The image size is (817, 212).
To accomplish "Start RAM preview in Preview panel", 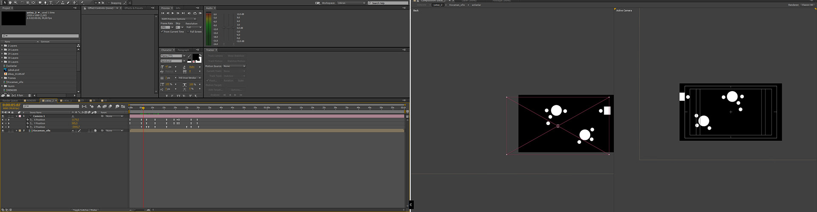I will pos(200,13).
